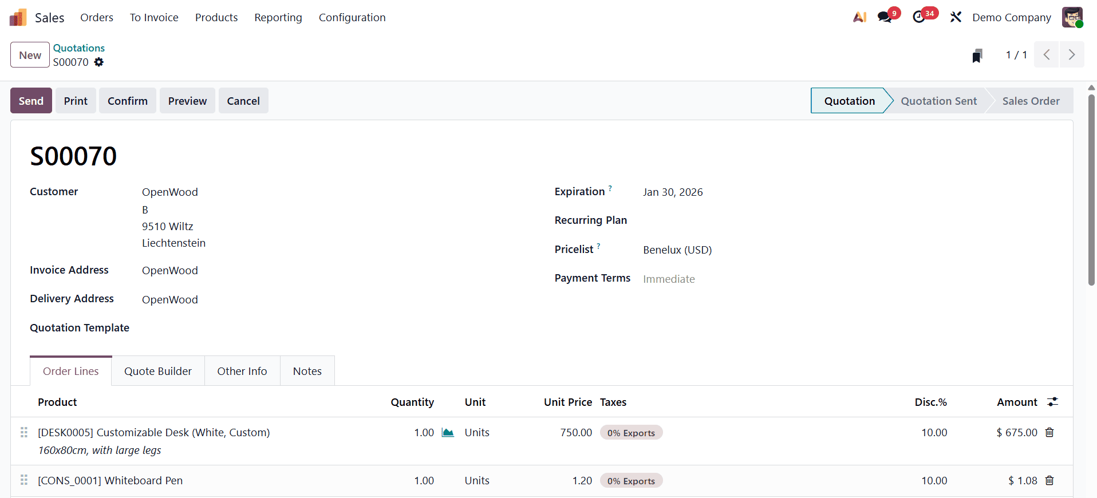Open the activities clock icon
The height and width of the screenshot is (498, 1097).
coord(919,17)
